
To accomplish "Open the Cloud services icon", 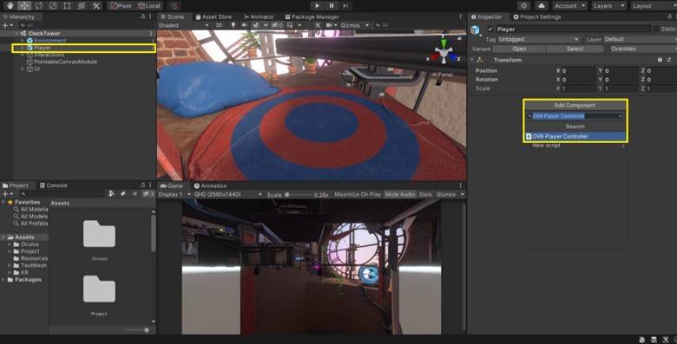I will (x=541, y=5).
